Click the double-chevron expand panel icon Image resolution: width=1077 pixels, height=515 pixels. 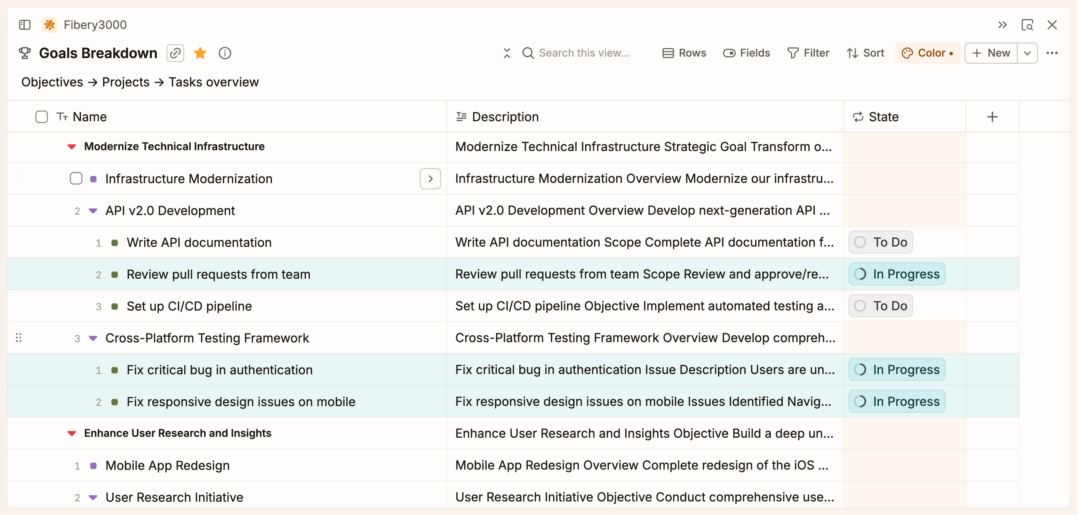1002,25
